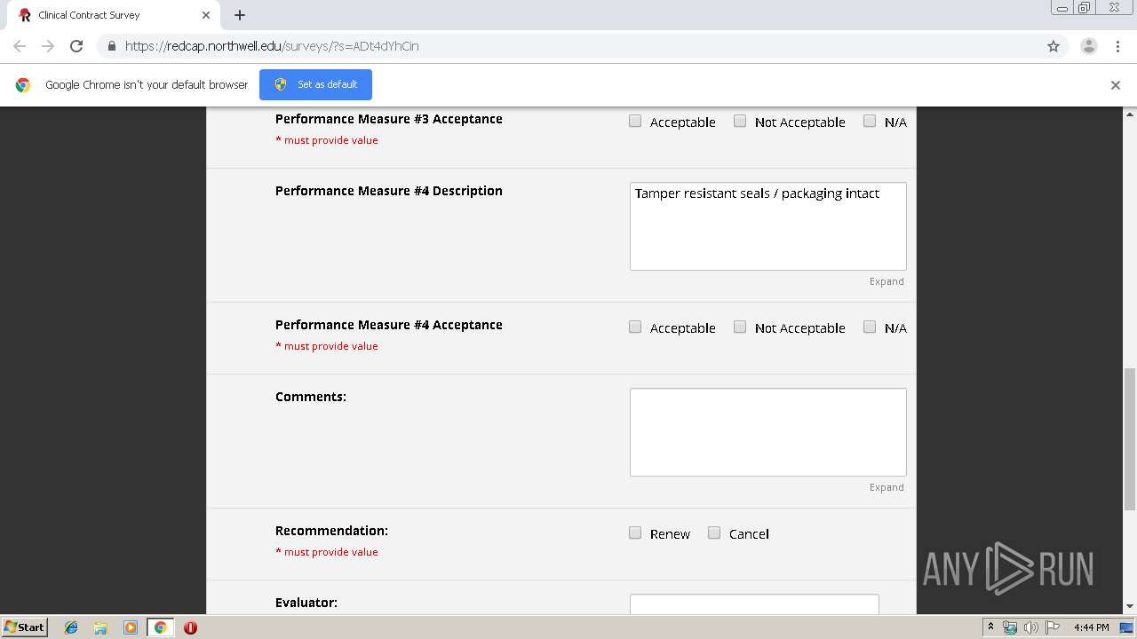Open the red shield taskbar icon

point(190,627)
